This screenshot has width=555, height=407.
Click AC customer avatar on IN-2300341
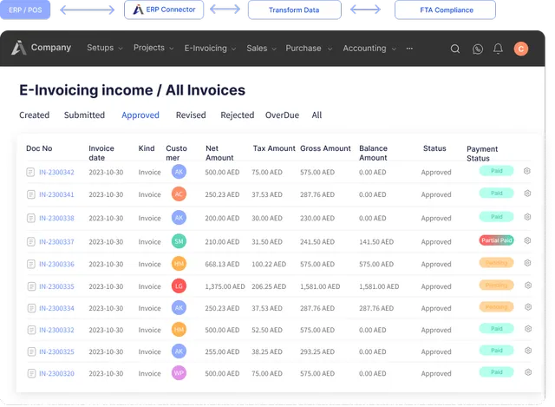pos(179,194)
